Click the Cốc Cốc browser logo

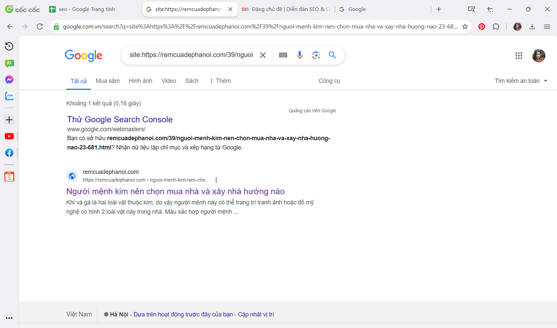pos(22,9)
